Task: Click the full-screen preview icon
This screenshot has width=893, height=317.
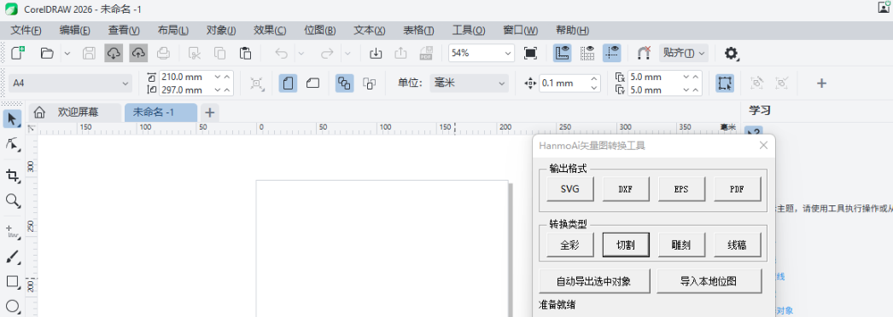Action: [x=530, y=54]
